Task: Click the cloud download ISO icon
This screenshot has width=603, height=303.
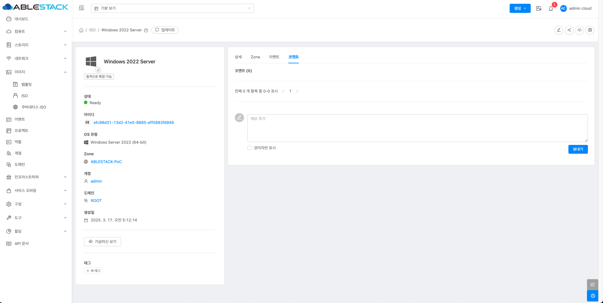Action: pyautogui.click(x=579, y=30)
